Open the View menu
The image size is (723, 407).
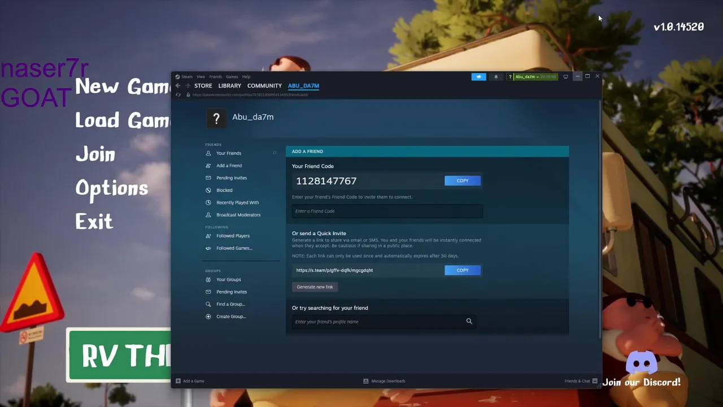pyautogui.click(x=201, y=77)
